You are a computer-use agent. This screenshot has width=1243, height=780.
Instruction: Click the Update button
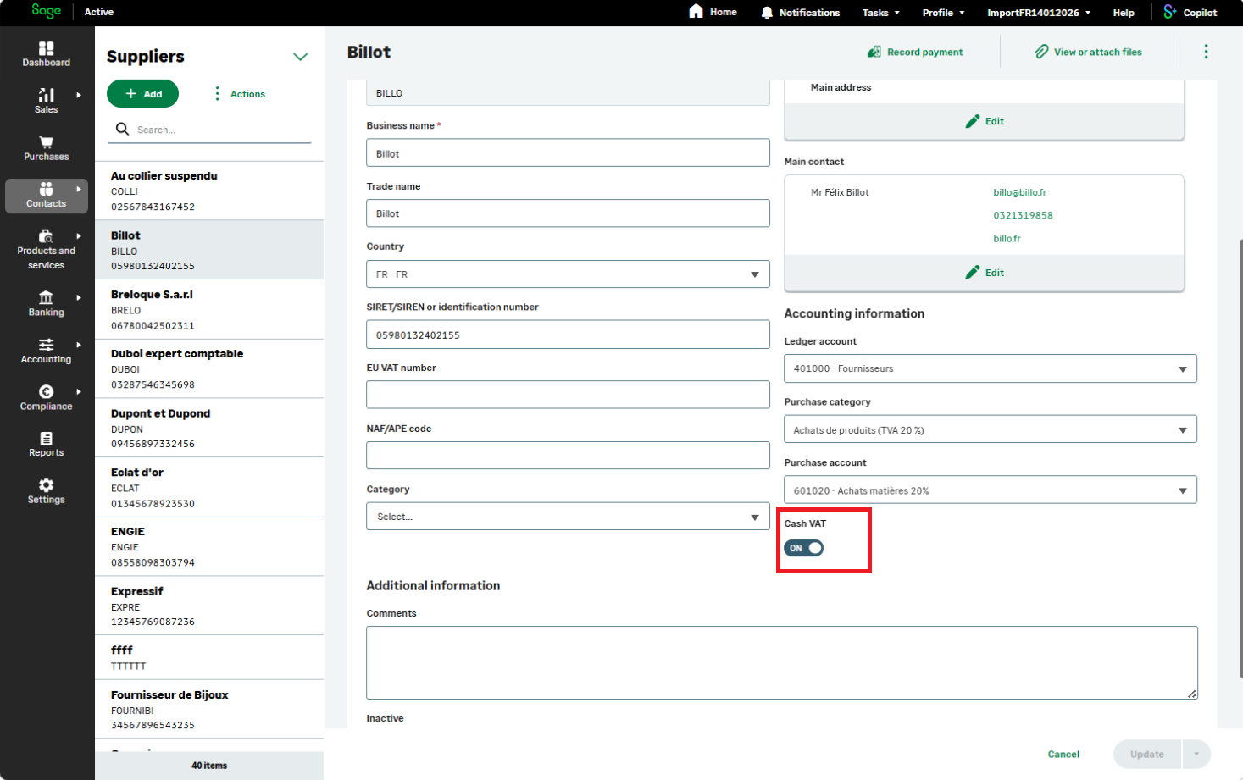coord(1147,754)
